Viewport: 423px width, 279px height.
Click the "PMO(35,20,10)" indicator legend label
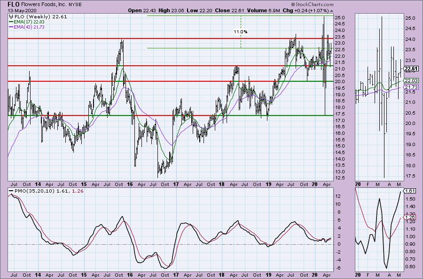coord(34,191)
